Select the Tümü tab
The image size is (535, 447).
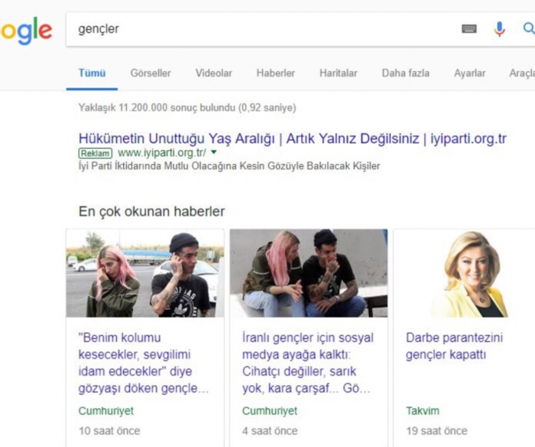(x=92, y=73)
